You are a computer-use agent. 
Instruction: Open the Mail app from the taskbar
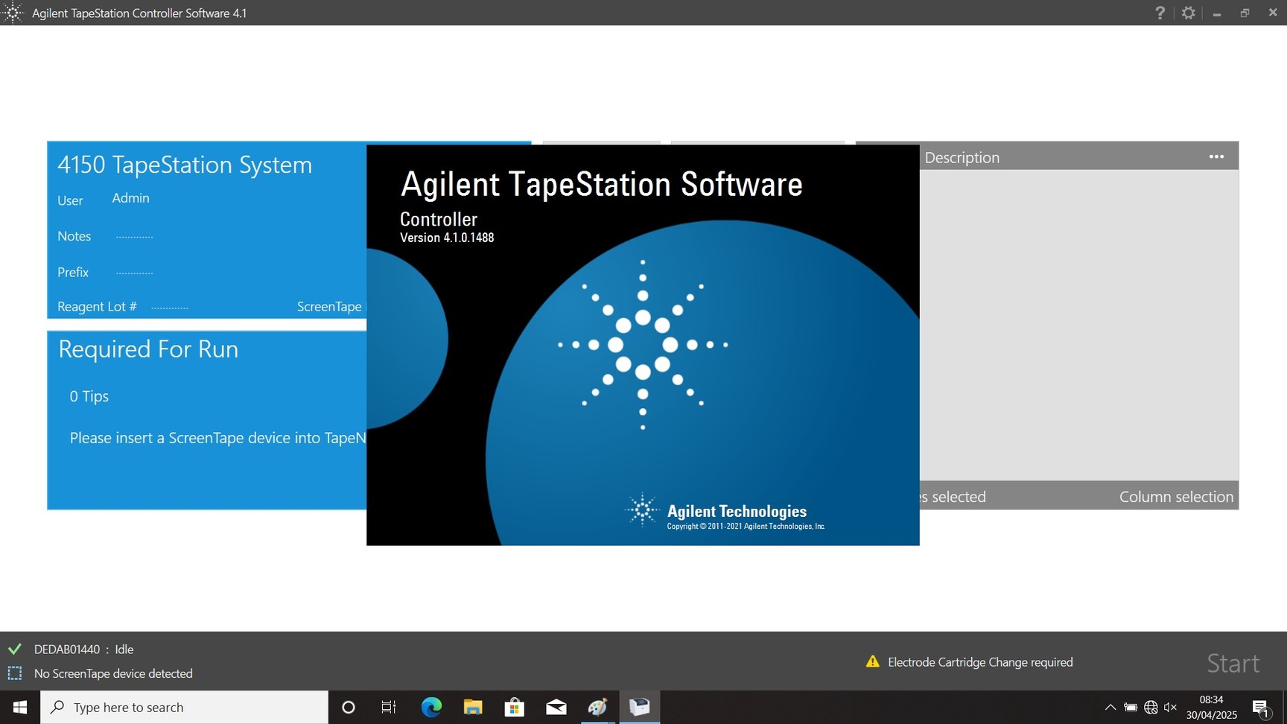[556, 707]
